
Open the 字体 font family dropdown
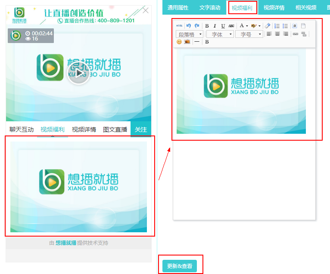220,34
